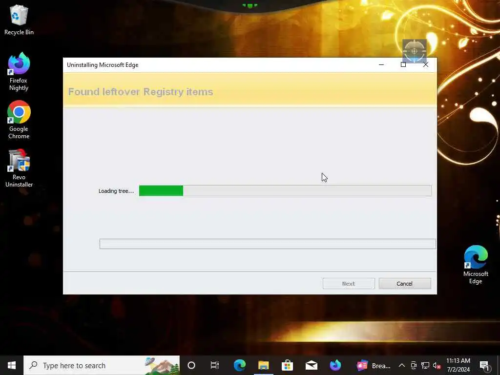500x375 pixels.
Task: Click the taskbar search box
Action: click(x=102, y=365)
